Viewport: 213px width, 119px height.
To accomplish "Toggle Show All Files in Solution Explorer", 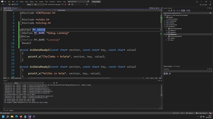I will [x=184, y=11].
